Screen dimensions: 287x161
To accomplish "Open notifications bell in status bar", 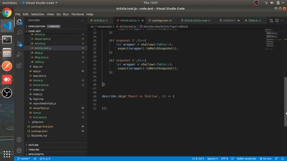I will pyautogui.click(x=283, y=159).
